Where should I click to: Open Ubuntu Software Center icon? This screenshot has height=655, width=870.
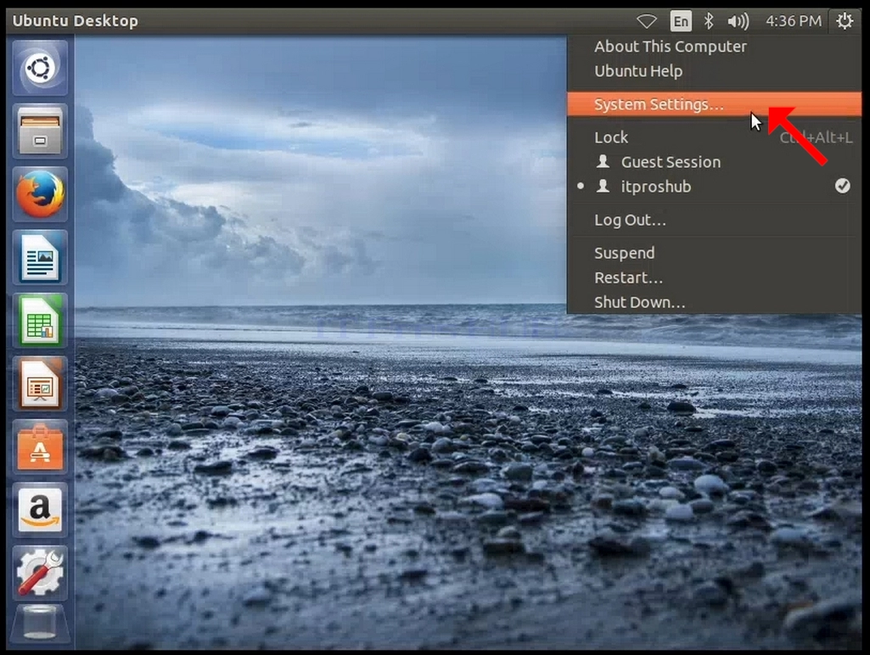pyautogui.click(x=40, y=448)
